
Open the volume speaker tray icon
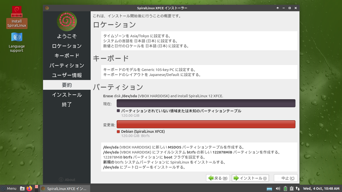[278, 188]
